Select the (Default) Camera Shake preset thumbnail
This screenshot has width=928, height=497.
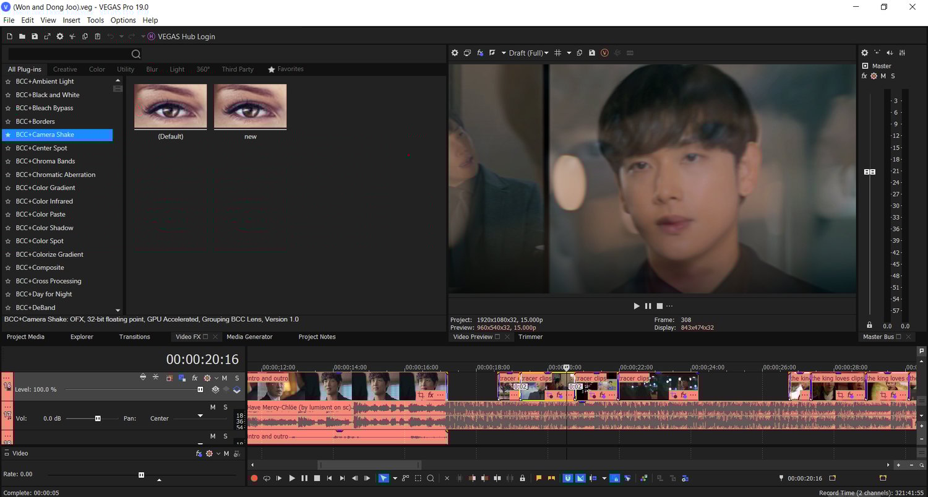[x=171, y=106]
